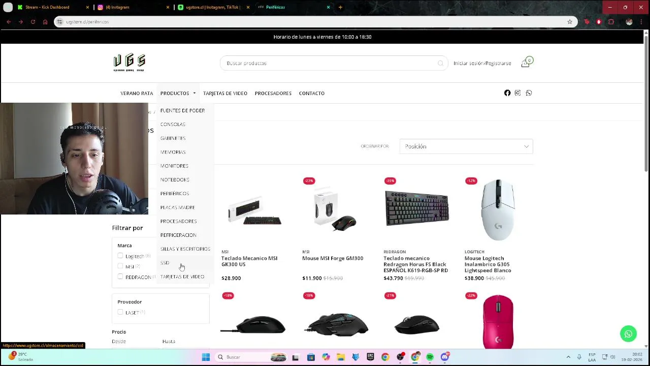Click the red hand extension icon
The height and width of the screenshot is (366, 650).
coord(599,22)
